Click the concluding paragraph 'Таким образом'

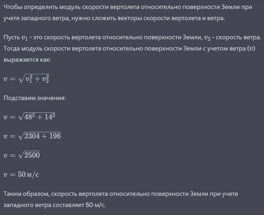point(121,199)
